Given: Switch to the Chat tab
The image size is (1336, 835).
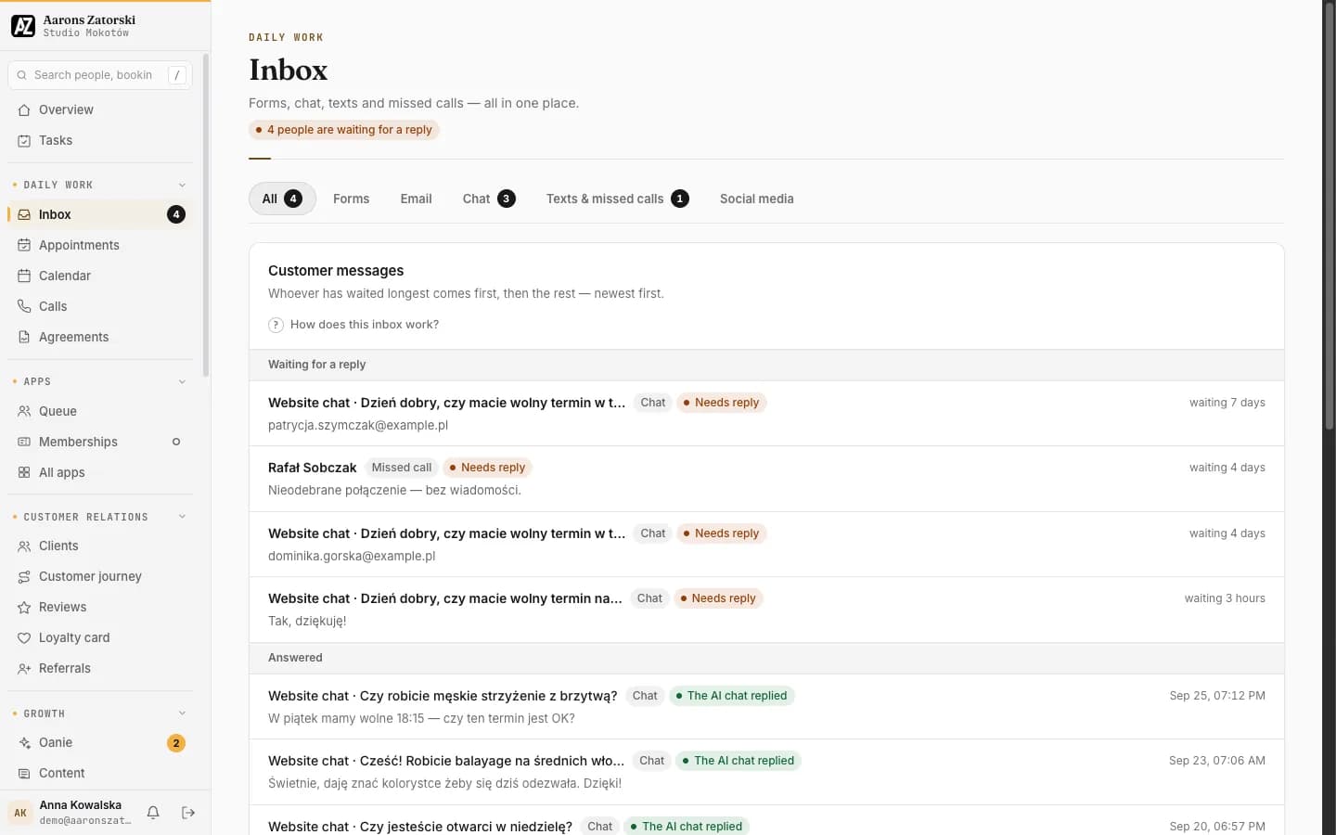Looking at the screenshot, I should point(489,199).
